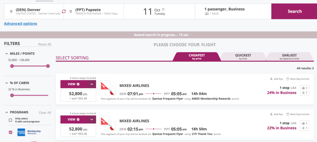
Task: Open the Advanced options link
Action: pyautogui.click(x=20, y=24)
